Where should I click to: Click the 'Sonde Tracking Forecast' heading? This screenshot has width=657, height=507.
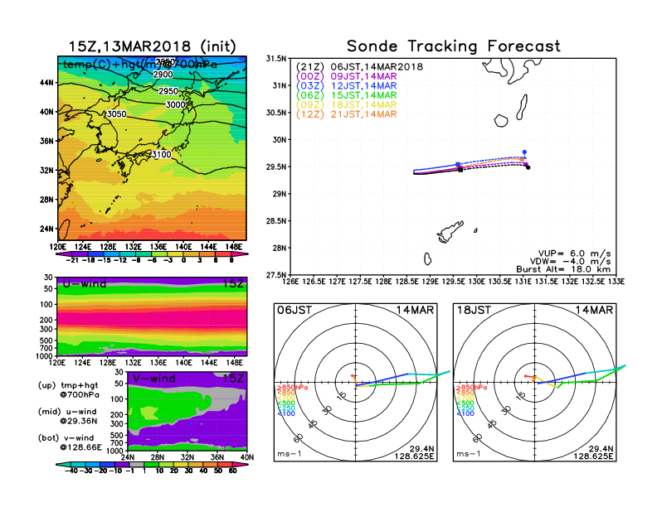pos(454,46)
